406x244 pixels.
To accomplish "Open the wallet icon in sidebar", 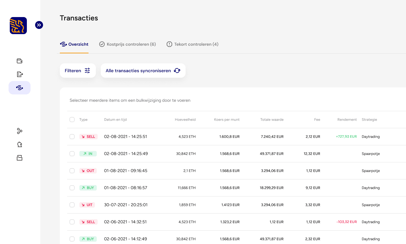I will tap(20, 61).
